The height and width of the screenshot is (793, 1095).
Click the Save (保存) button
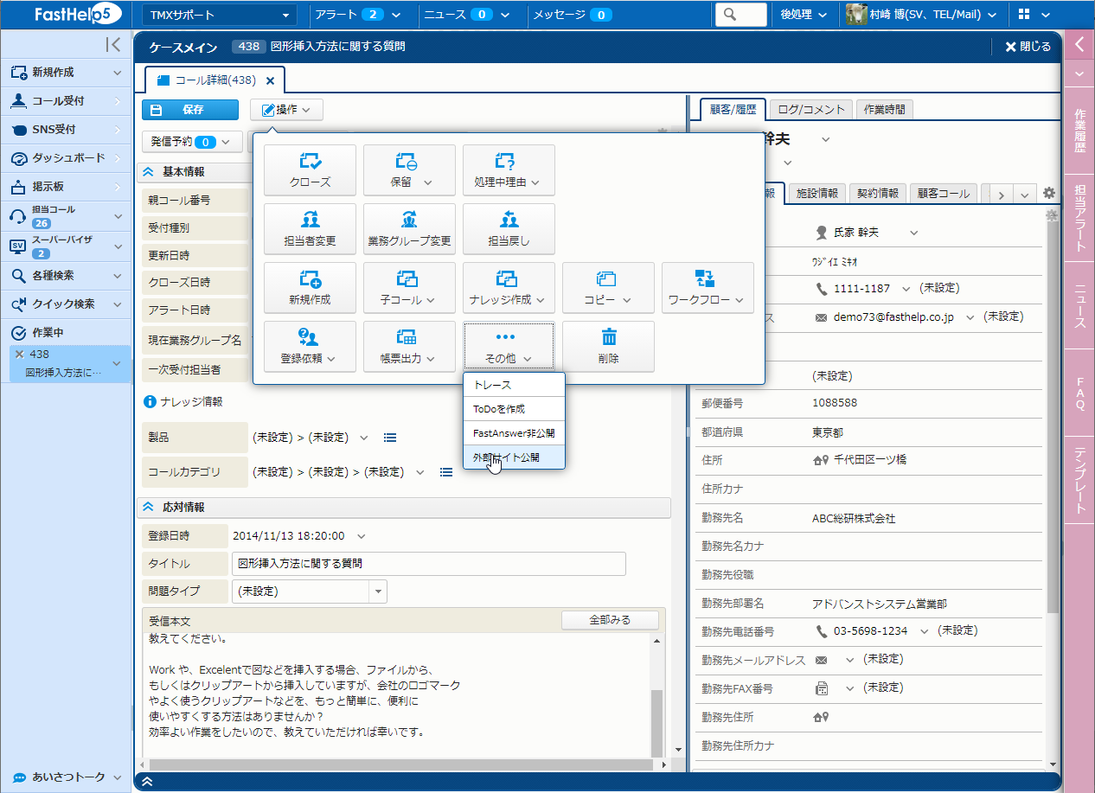click(189, 110)
